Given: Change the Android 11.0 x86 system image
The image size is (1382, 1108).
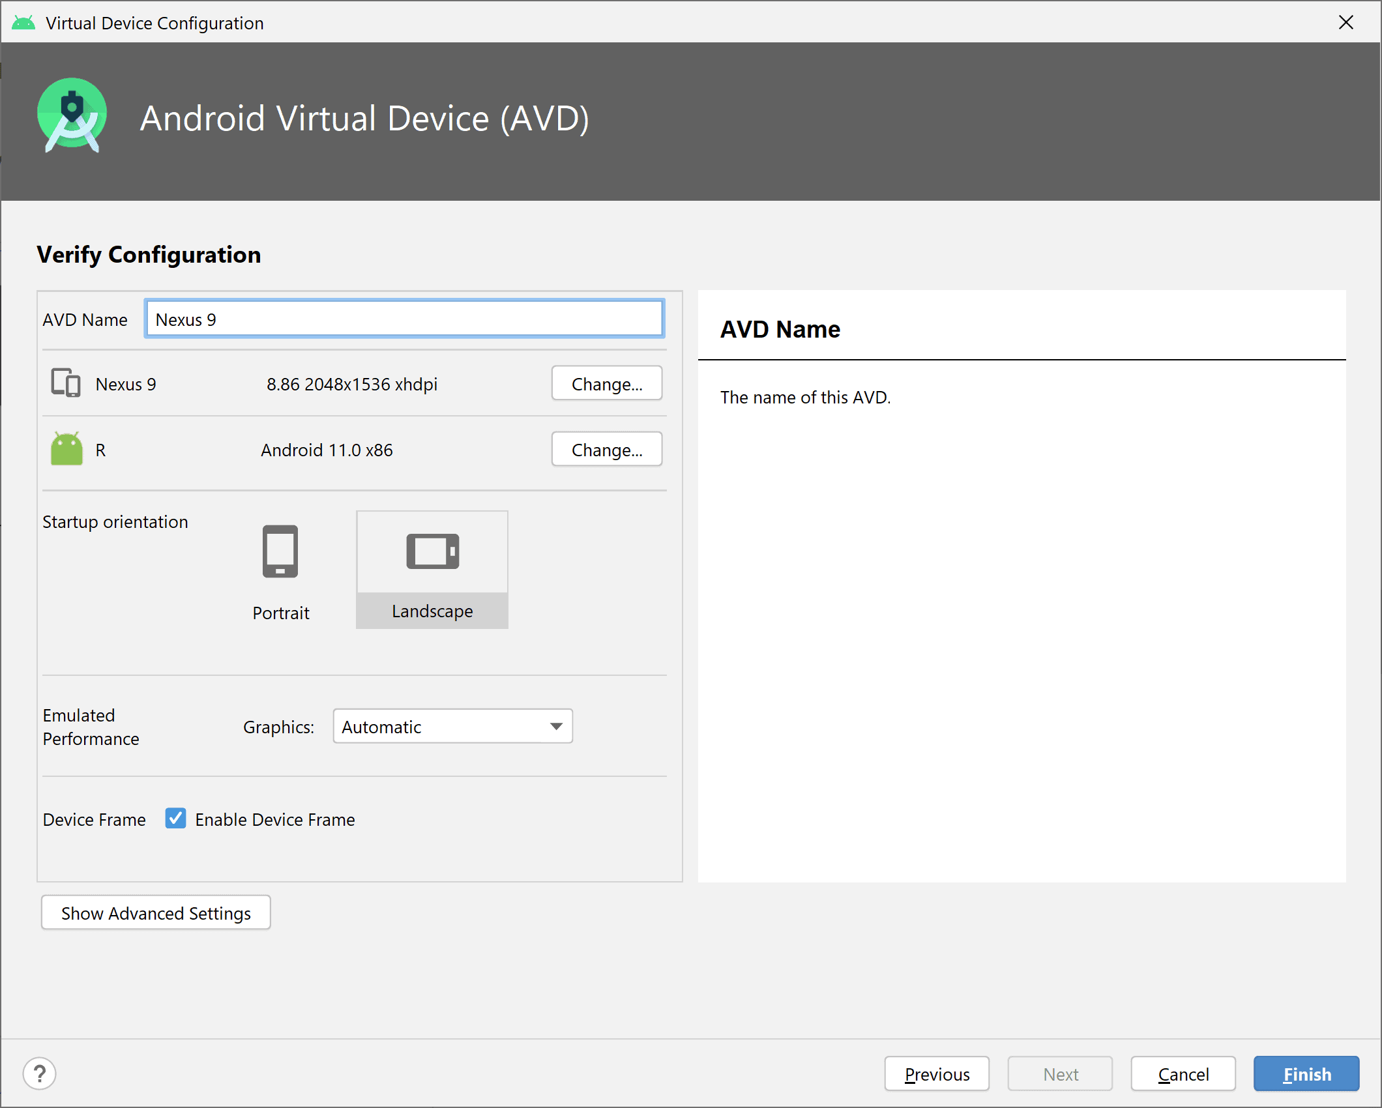Looking at the screenshot, I should [607, 449].
